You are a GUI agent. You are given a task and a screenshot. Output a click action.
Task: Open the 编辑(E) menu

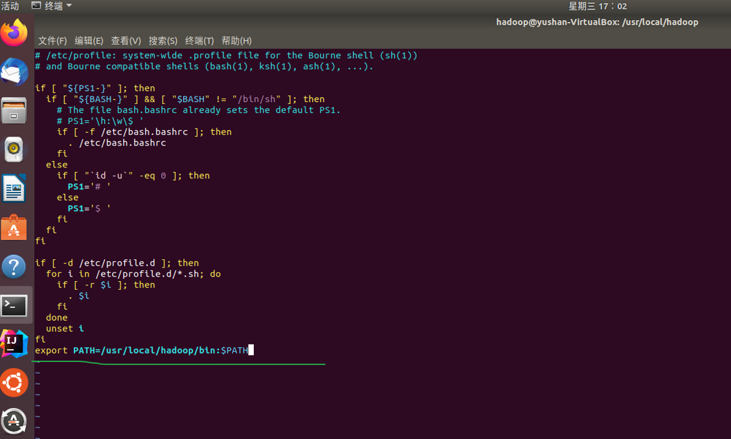click(89, 41)
